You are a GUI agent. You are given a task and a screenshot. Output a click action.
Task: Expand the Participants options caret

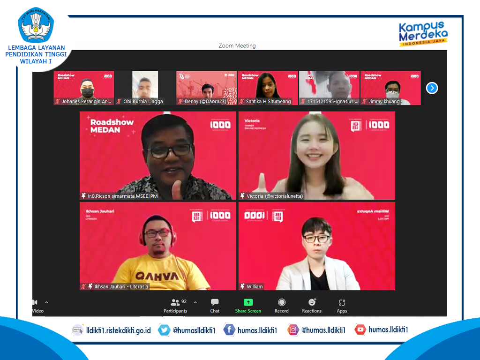195,302
